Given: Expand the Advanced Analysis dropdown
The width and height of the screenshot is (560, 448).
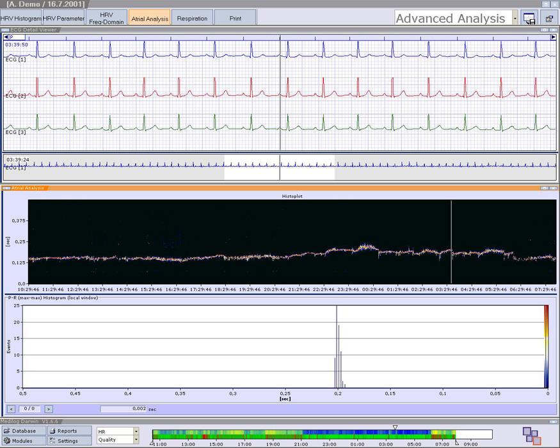Looking at the screenshot, I should point(515,19).
